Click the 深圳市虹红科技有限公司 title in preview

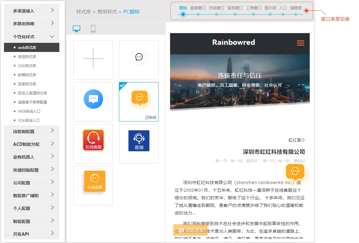(274, 152)
